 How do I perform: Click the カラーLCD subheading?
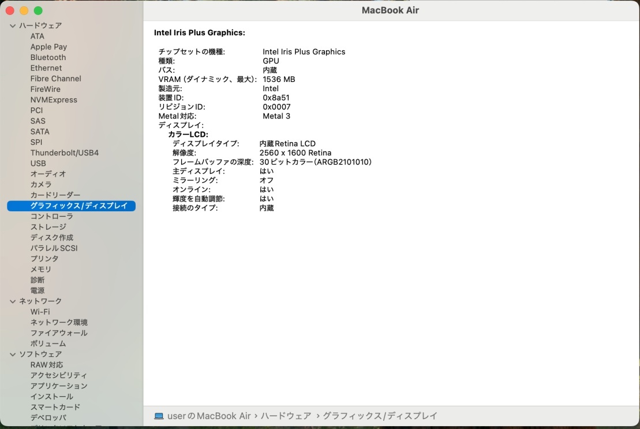point(188,135)
